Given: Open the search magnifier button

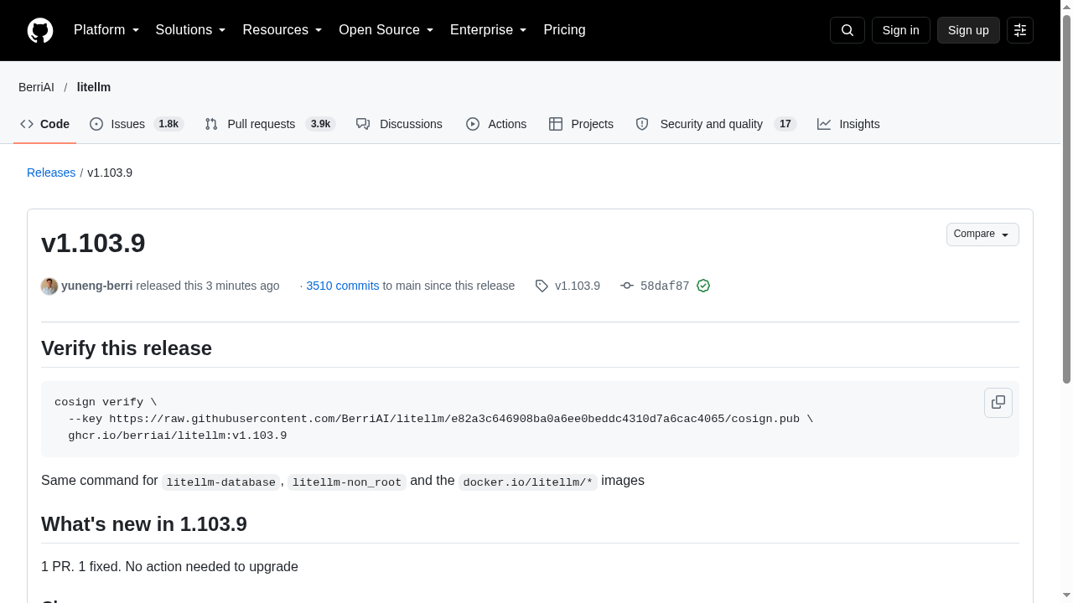Looking at the screenshot, I should point(848,30).
